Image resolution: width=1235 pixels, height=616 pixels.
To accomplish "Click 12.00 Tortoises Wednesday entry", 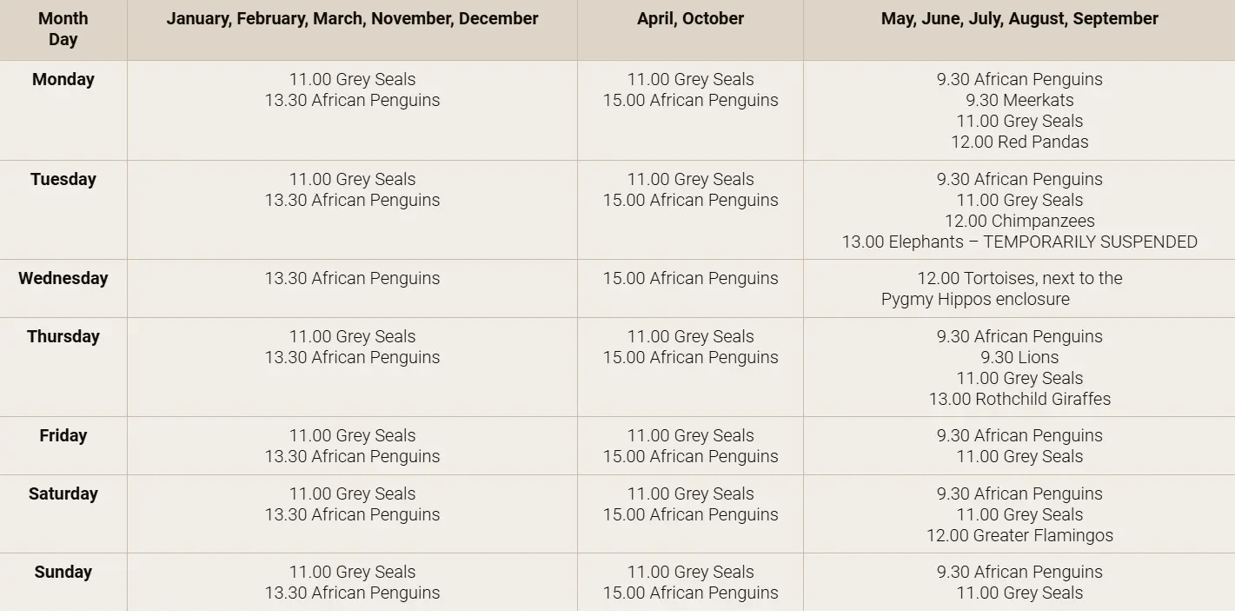I will click(x=1019, y=278).
